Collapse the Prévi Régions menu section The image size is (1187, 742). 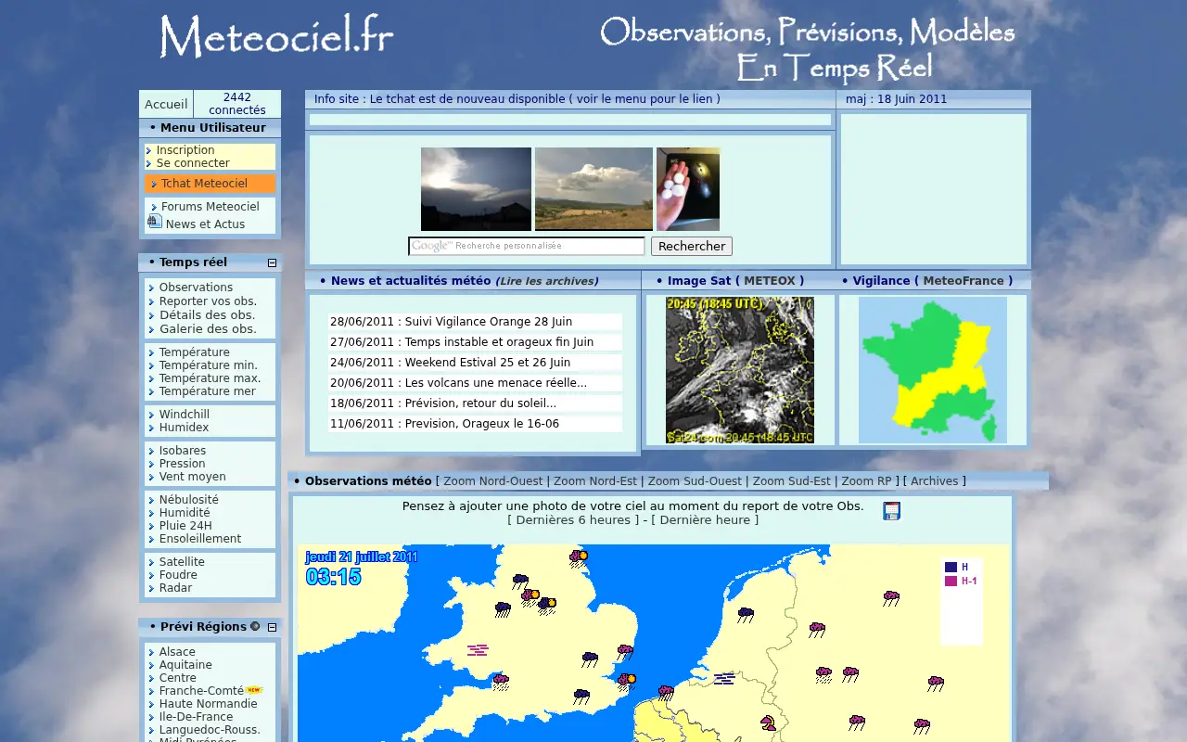[x=272, y=627]
